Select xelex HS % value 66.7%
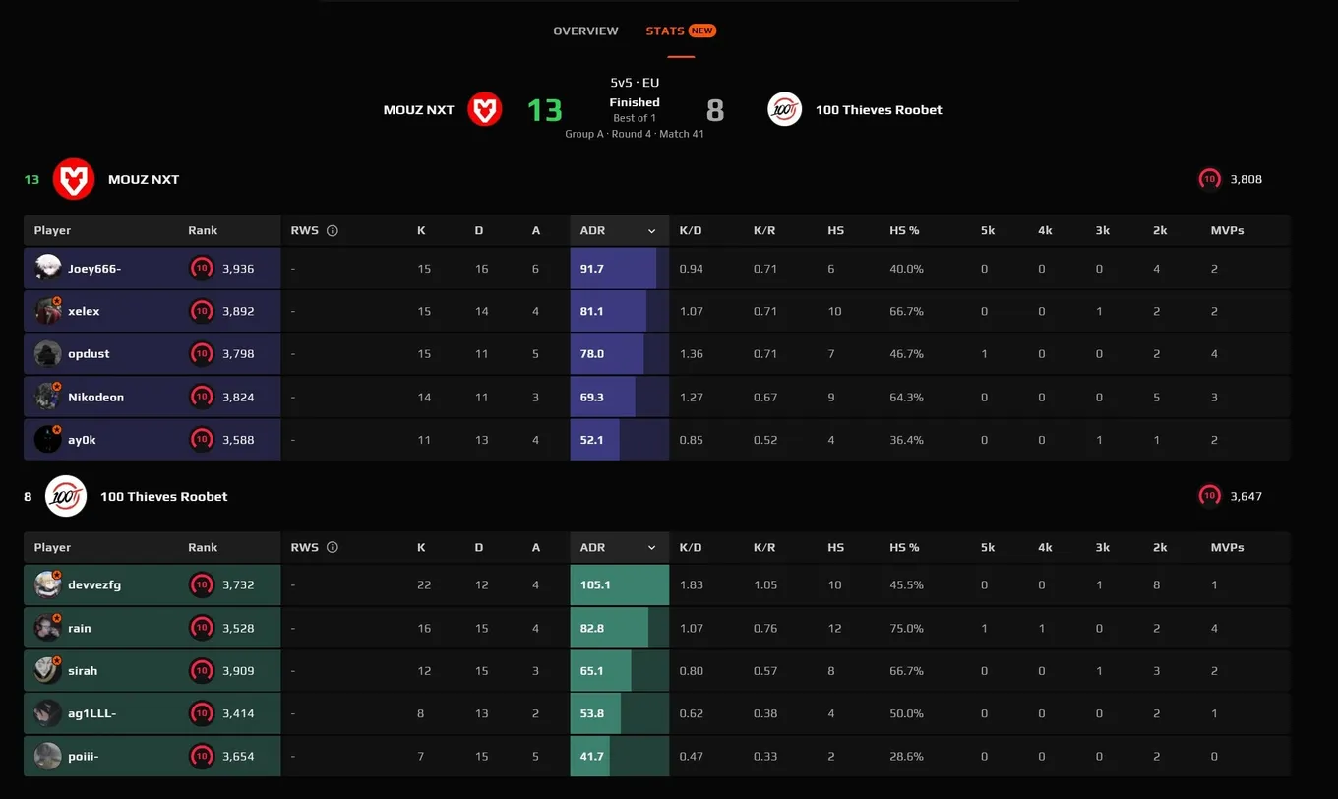 coord(906,311)
